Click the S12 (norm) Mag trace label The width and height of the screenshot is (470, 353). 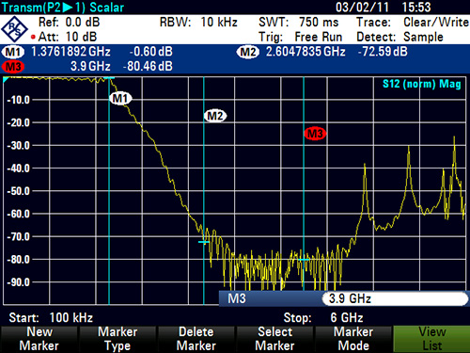click(422, 84)
